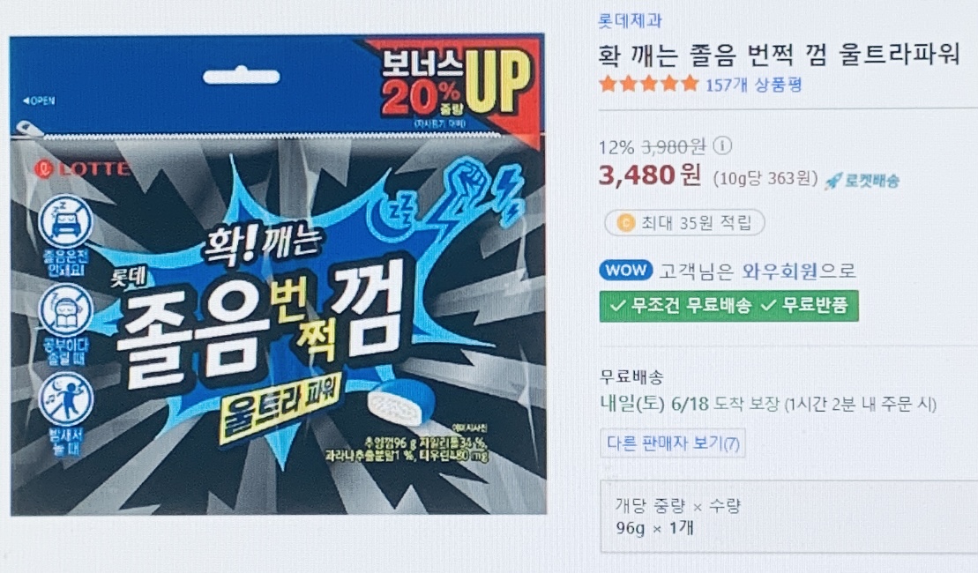This screenshot has height=573, width=978.
Task: Click the LOTTE logo on the product image
Action: click(x=82, y=168)
